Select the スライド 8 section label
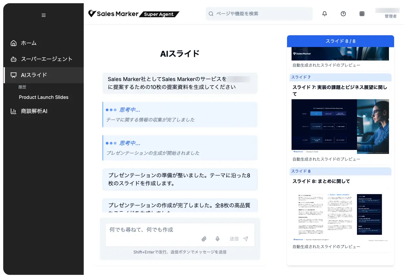Image resolution: width=407 pixels, height=278 pixels. tap(341, 171)
